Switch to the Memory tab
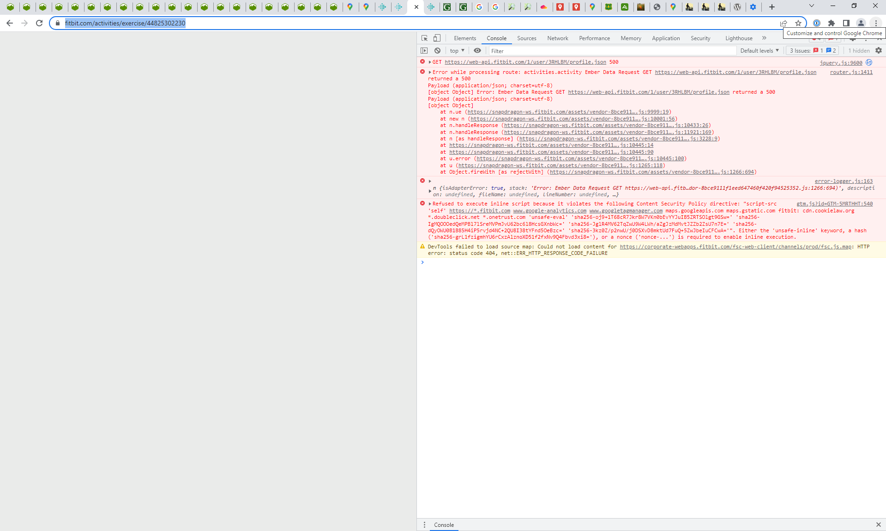The width and height of the screenshot is (886, 531). 631,38
